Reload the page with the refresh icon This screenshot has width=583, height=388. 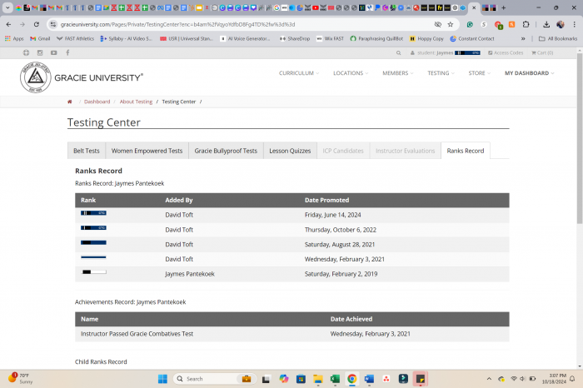(36, 24)
